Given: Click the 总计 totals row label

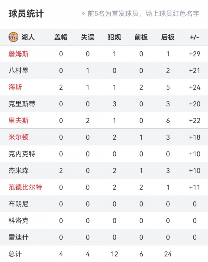Looking at the screenshot, I should [15, 254].
